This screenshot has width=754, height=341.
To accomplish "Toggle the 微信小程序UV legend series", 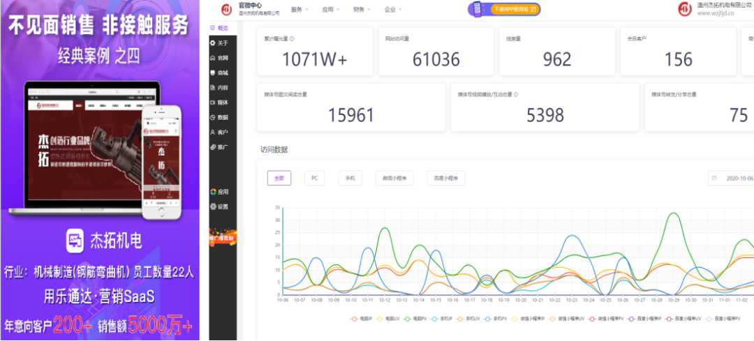I will tap(566, 319).
